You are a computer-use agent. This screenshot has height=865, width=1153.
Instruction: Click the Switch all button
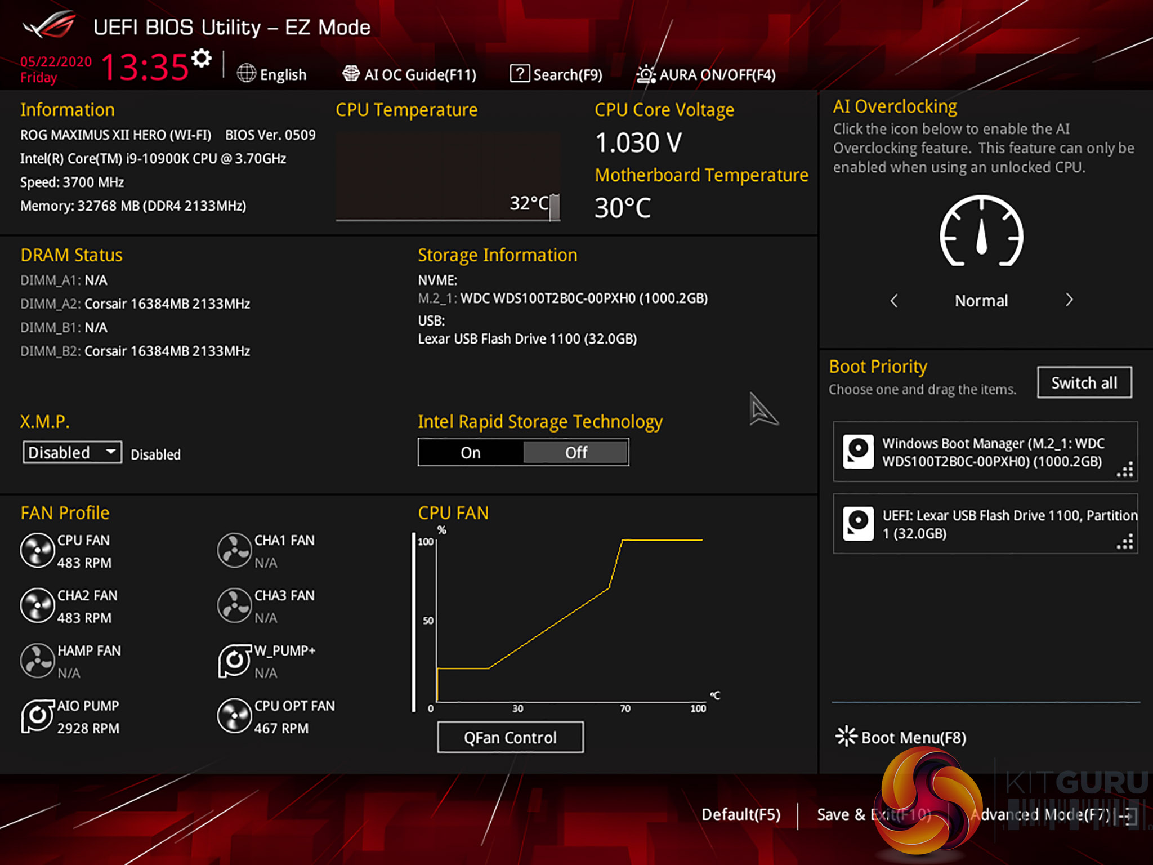point(1084,383)
